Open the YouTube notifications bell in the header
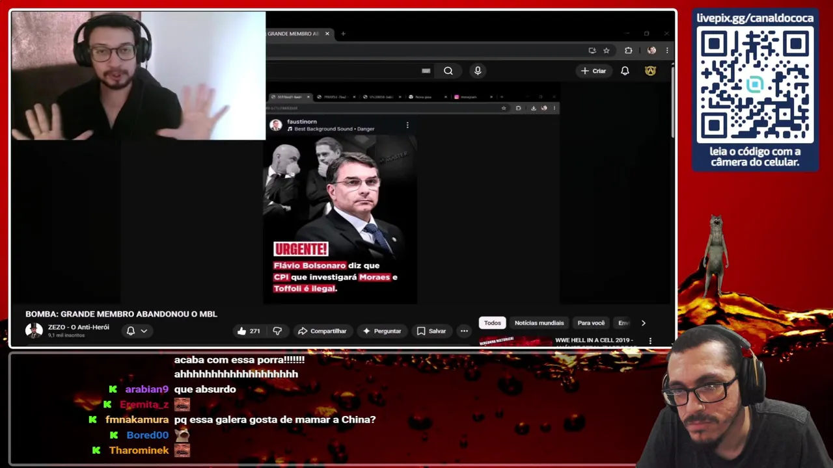Viewport: 833px width, 468px height. (625, 71)
